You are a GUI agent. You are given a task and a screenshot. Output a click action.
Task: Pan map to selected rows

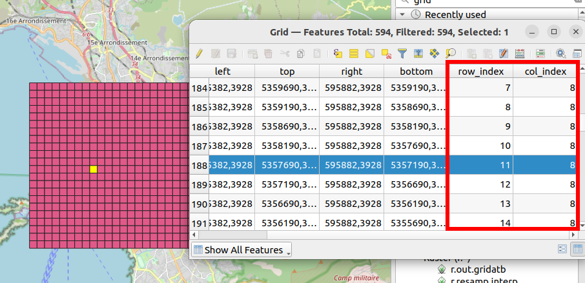click(435, 54)
